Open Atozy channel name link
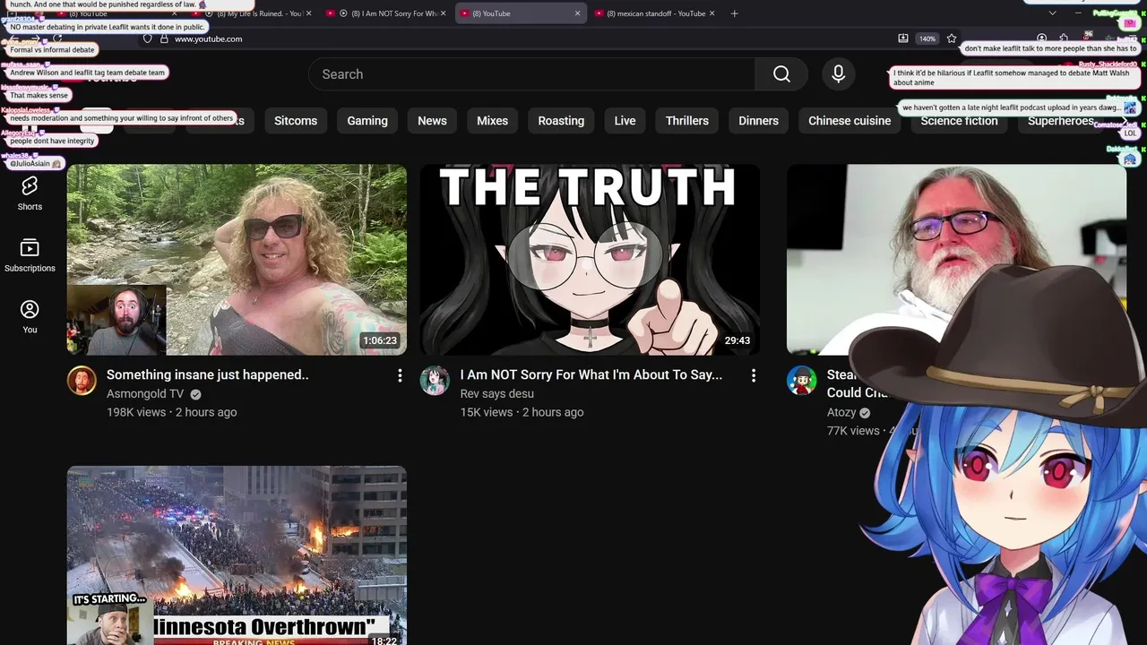This screenshot has height=645, width=1147. click(841, 413)
